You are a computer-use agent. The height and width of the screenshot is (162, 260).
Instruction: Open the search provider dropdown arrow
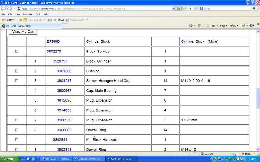257,9
